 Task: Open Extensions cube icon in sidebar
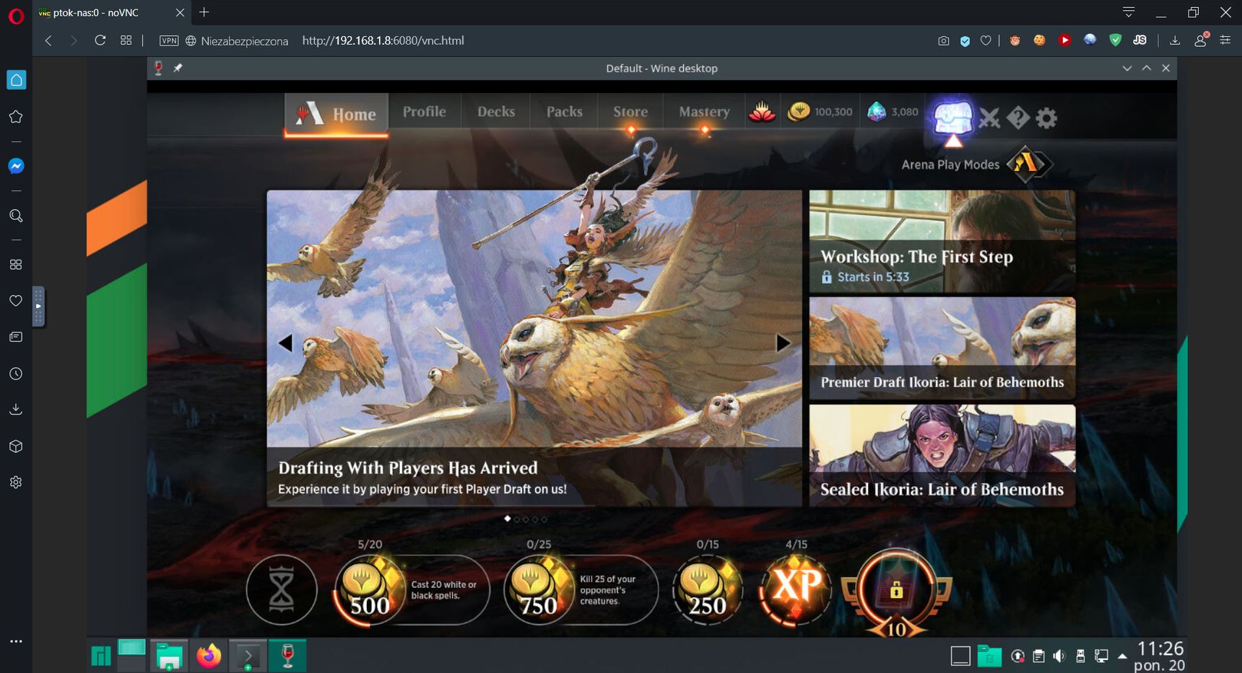coord(16,447)
